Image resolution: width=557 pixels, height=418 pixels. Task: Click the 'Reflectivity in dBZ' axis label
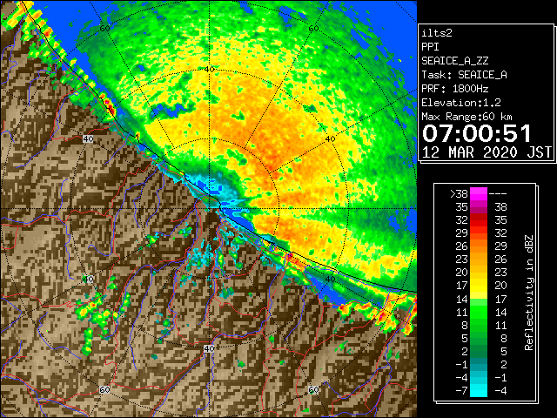click(x=529, y=293)
